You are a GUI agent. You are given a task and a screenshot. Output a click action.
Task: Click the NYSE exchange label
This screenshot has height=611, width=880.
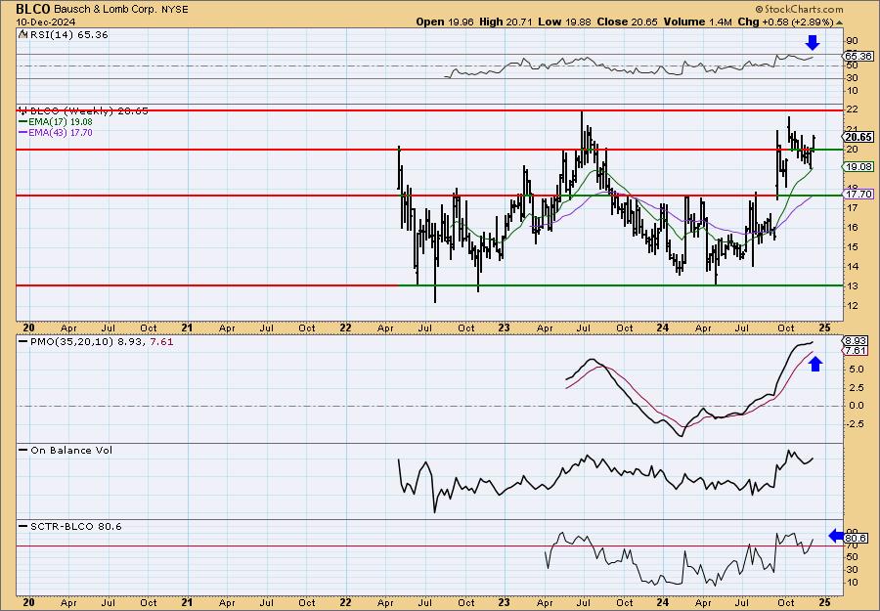click(176, 10)
